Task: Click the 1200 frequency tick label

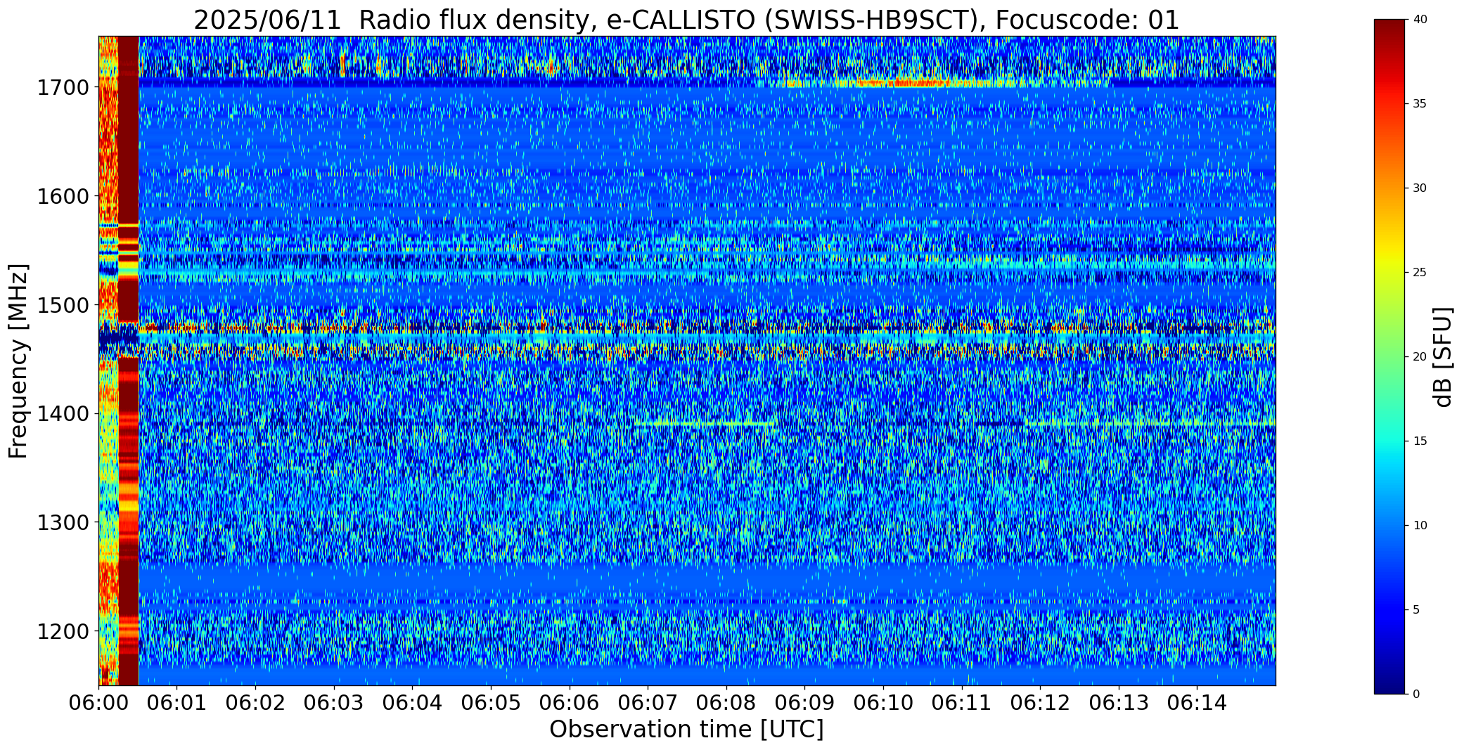Action: point(63,631)
